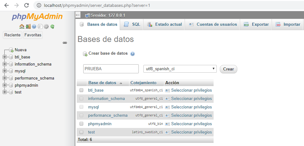Click privileges icon in phpmyadmin row

(167, 124)
